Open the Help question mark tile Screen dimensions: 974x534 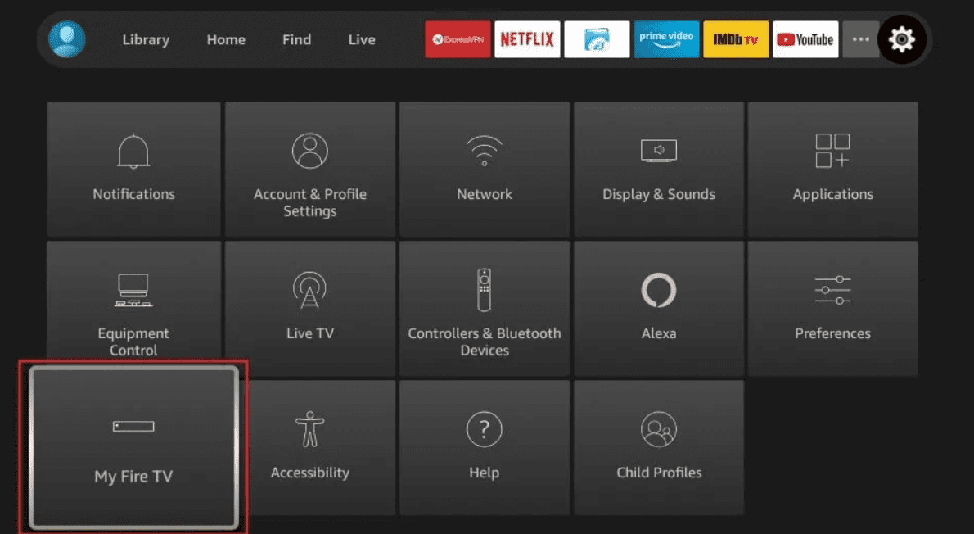point(485,447)
